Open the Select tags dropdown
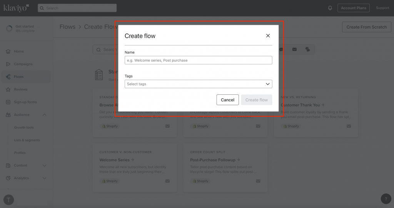Image resolution: width=394 pixels, height=208 pixels. click(198, 84)
